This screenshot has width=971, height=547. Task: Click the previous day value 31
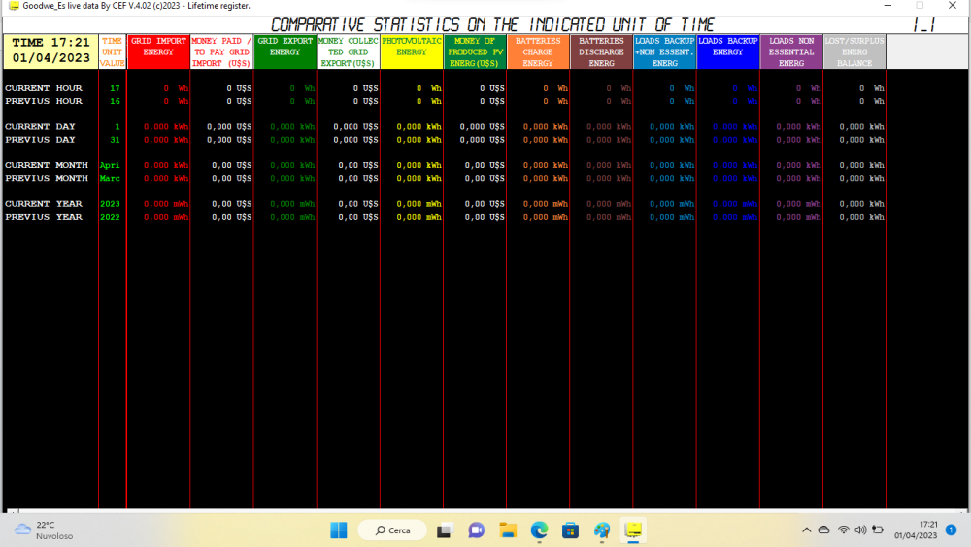coord(115,139)
